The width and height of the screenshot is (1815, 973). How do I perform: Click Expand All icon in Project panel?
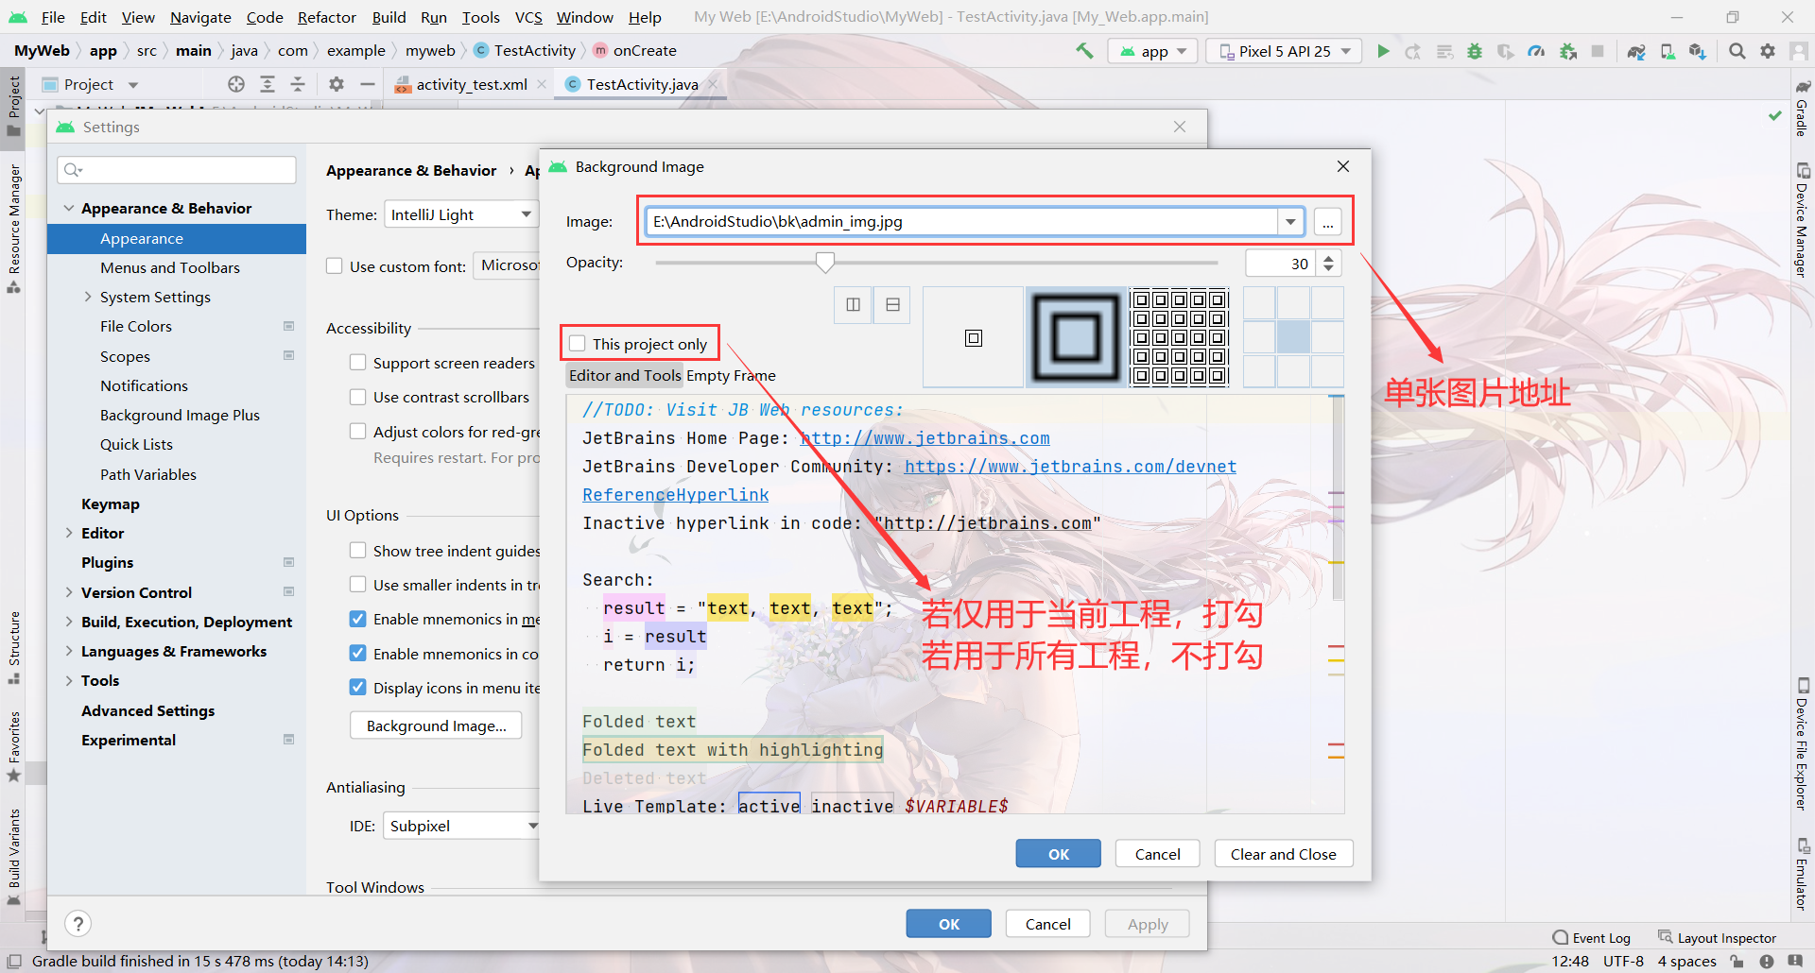(268, 84)
